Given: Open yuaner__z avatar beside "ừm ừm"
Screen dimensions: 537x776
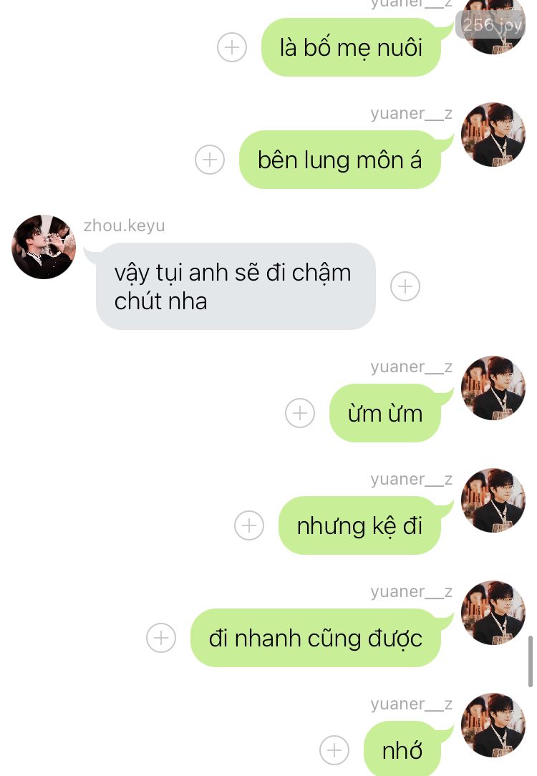Looking at the screenshot, I should point(493,388).
